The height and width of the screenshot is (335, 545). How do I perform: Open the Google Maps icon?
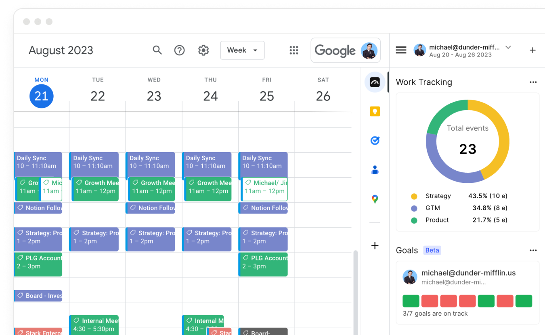click(375, 199)
